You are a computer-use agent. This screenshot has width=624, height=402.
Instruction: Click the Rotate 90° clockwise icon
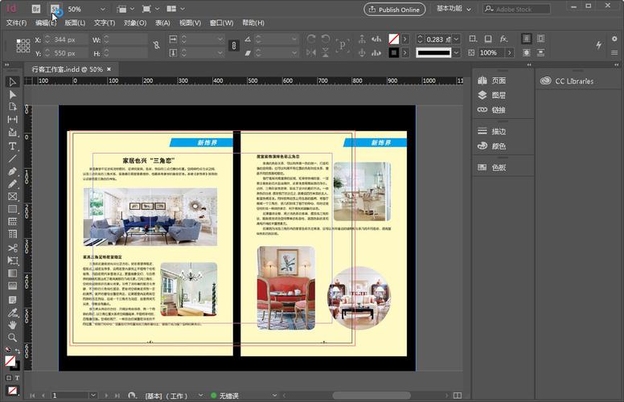tap(311, 39)
